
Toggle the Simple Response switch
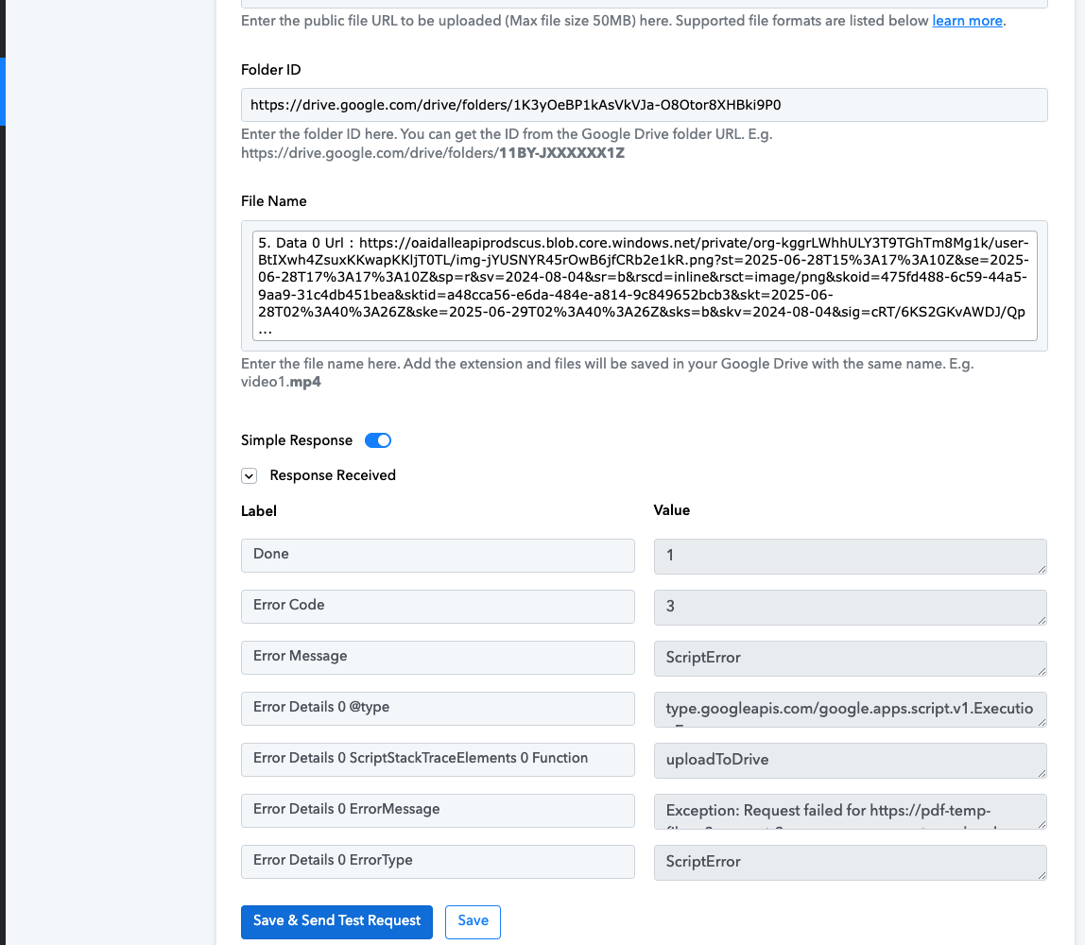[x=378, y=440]
